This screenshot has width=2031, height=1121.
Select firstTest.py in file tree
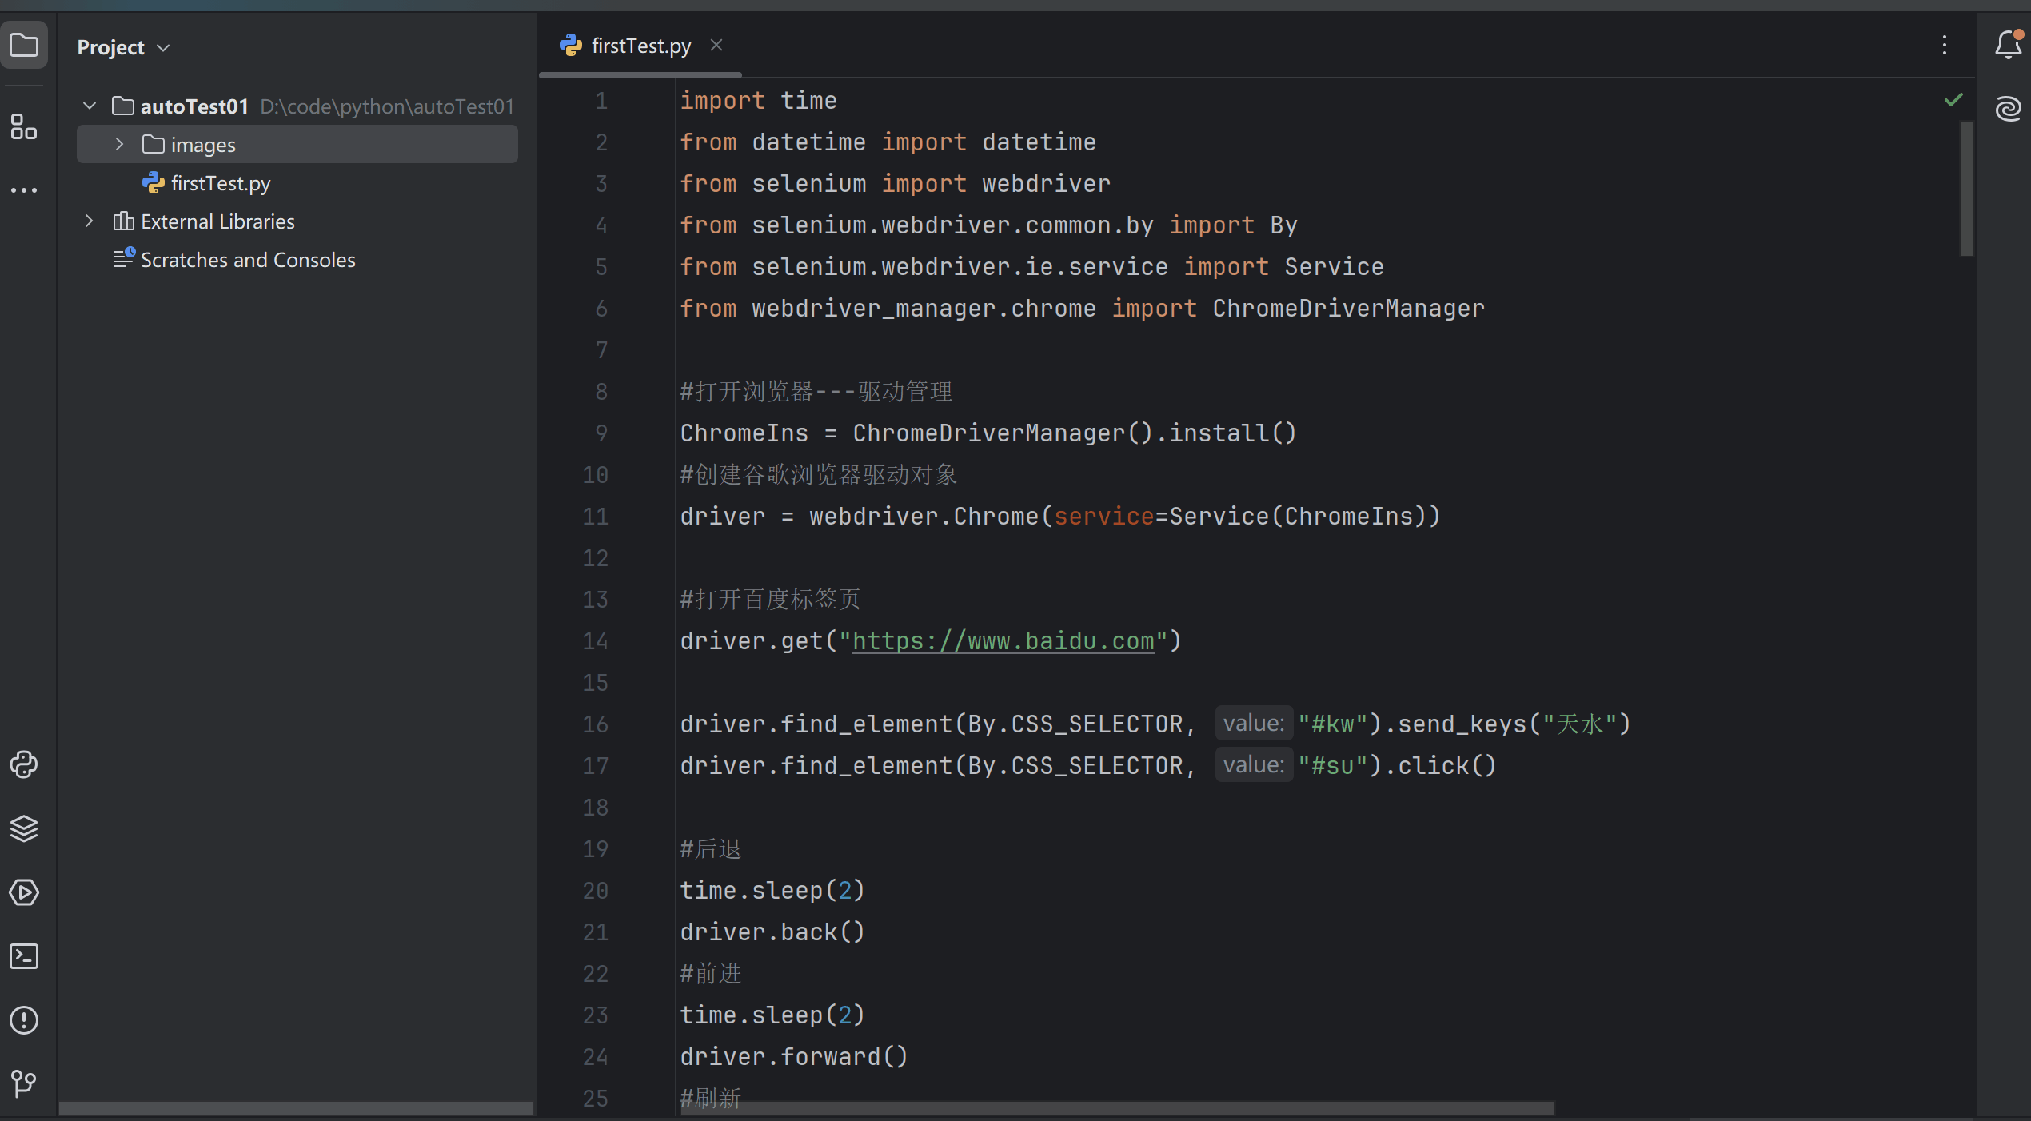pos(219,181)
